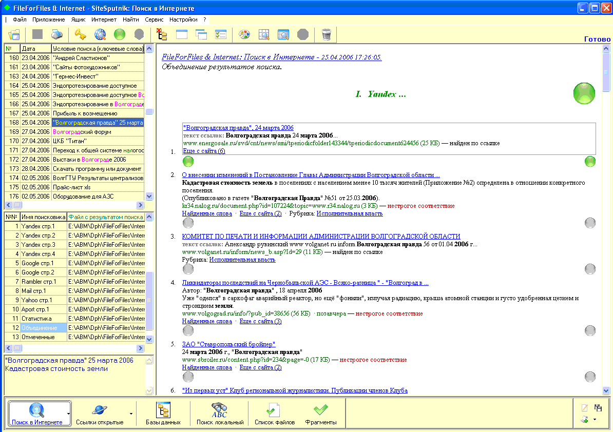The width and height of the screenshot is (613, 432).
Task: Toggle gray marker ball below result 3 rubric
Action: 188,269
